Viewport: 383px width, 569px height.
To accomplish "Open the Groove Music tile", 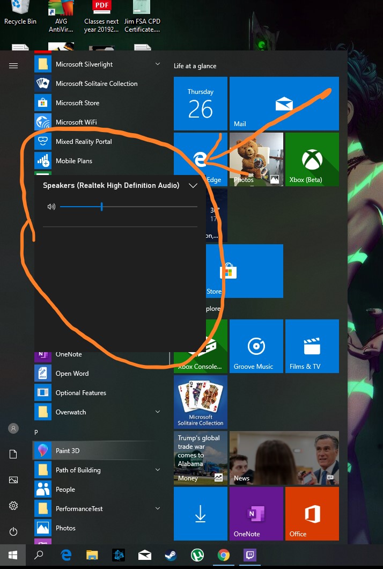I will click(256, 346).
